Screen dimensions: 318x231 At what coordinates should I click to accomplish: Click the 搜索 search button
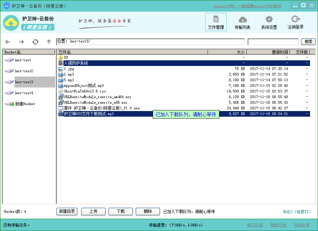tap(308, 42)
